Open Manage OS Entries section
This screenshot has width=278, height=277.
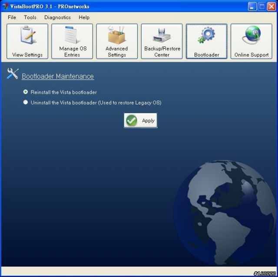click(72, 41)
